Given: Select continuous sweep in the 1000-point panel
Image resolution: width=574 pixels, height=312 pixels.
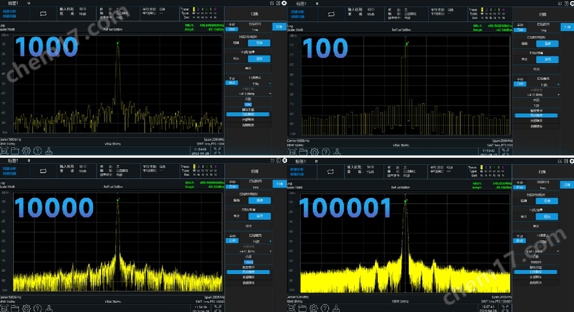Looking at the screenshot, I should coord(259,58).
